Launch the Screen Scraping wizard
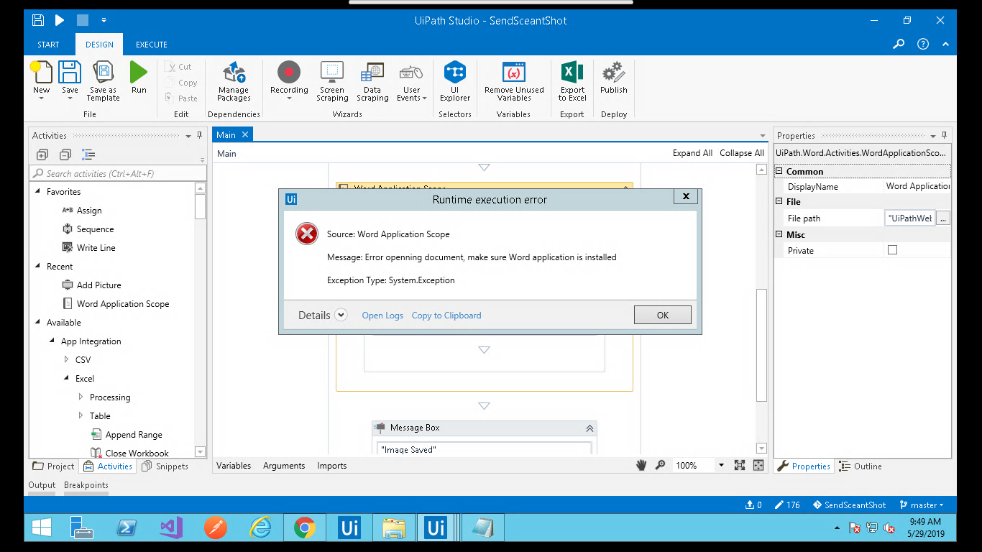Viewport: 982px width, 552px height. click(x=332, y=81)
